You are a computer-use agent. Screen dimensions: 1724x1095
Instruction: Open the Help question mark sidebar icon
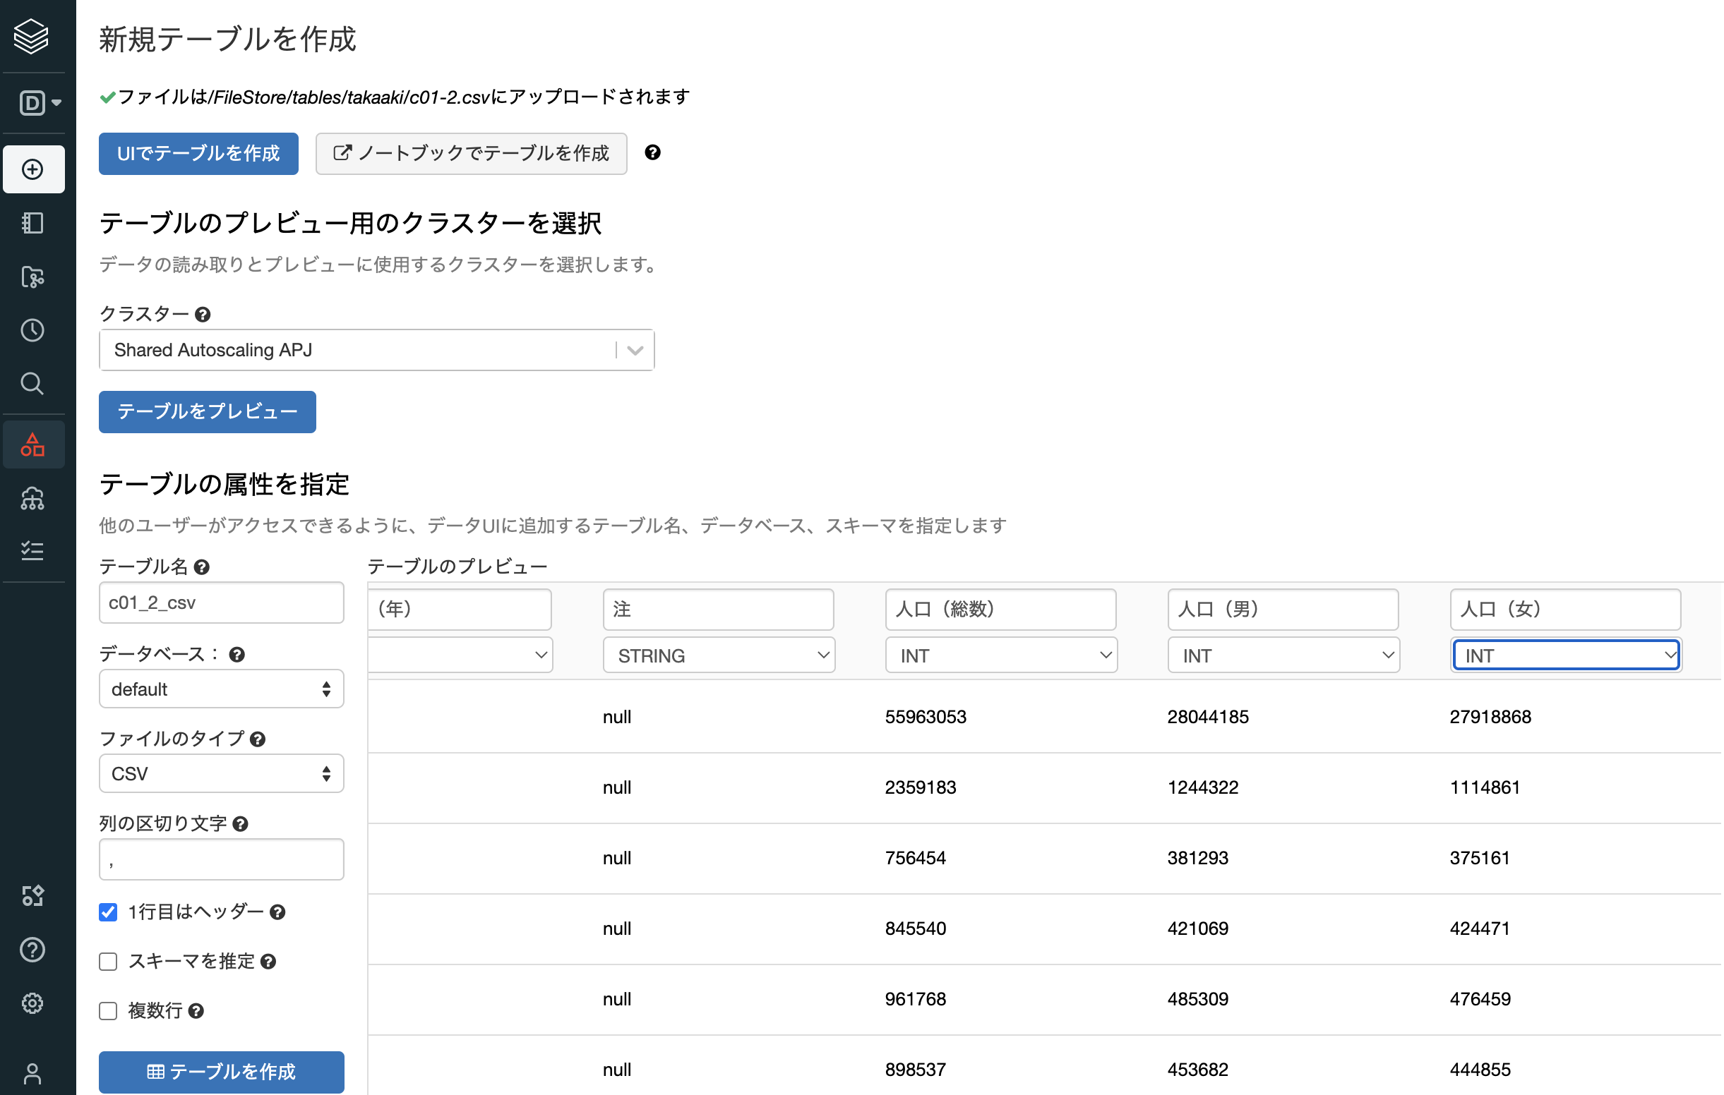click(x=33, y=950)
